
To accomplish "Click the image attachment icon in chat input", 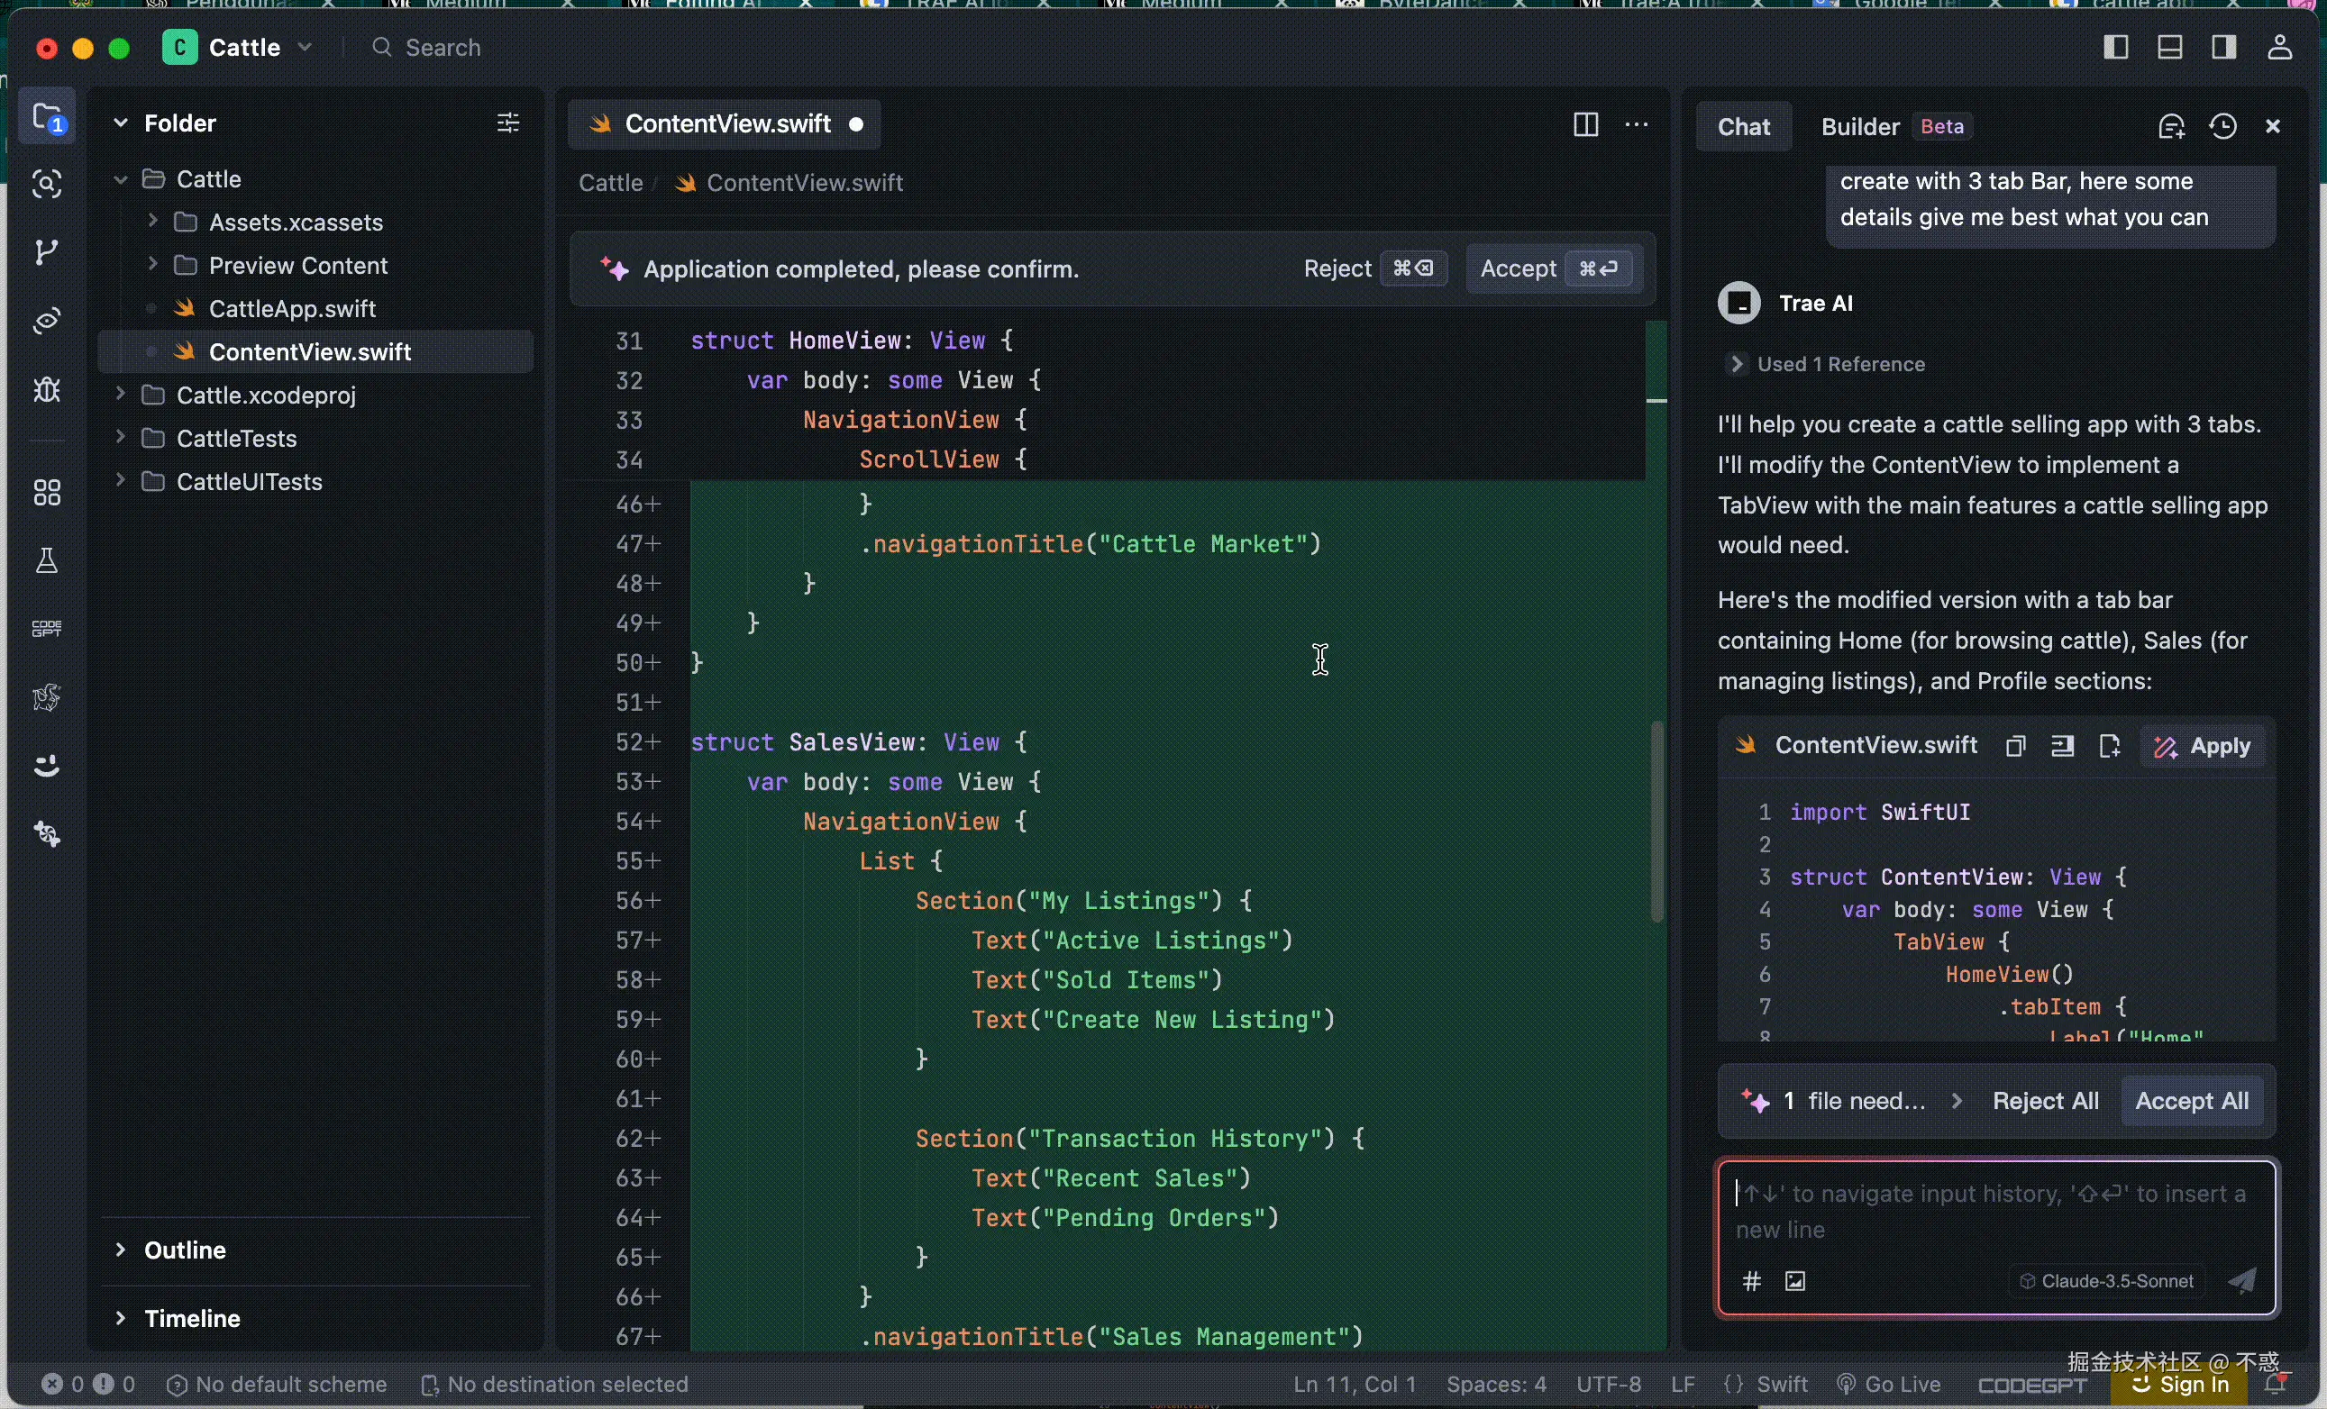I will 1795,1281.
